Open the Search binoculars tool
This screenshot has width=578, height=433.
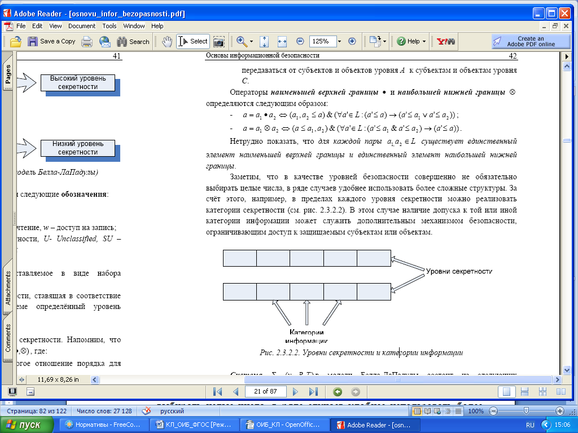(133, 42)
